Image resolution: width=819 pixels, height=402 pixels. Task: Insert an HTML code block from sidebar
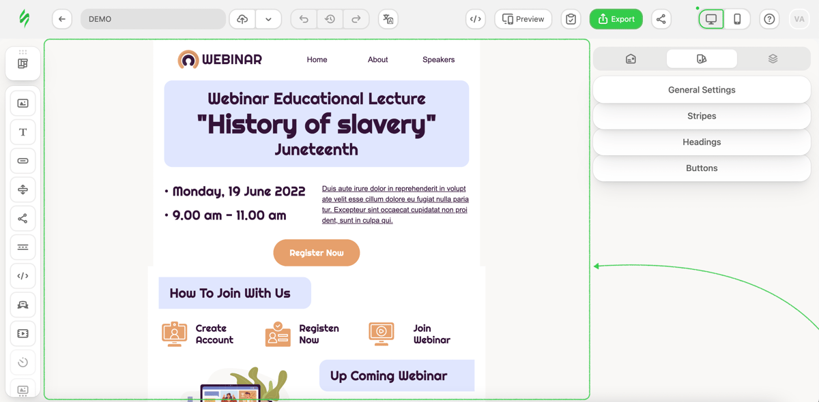click(x=23, y=276)
